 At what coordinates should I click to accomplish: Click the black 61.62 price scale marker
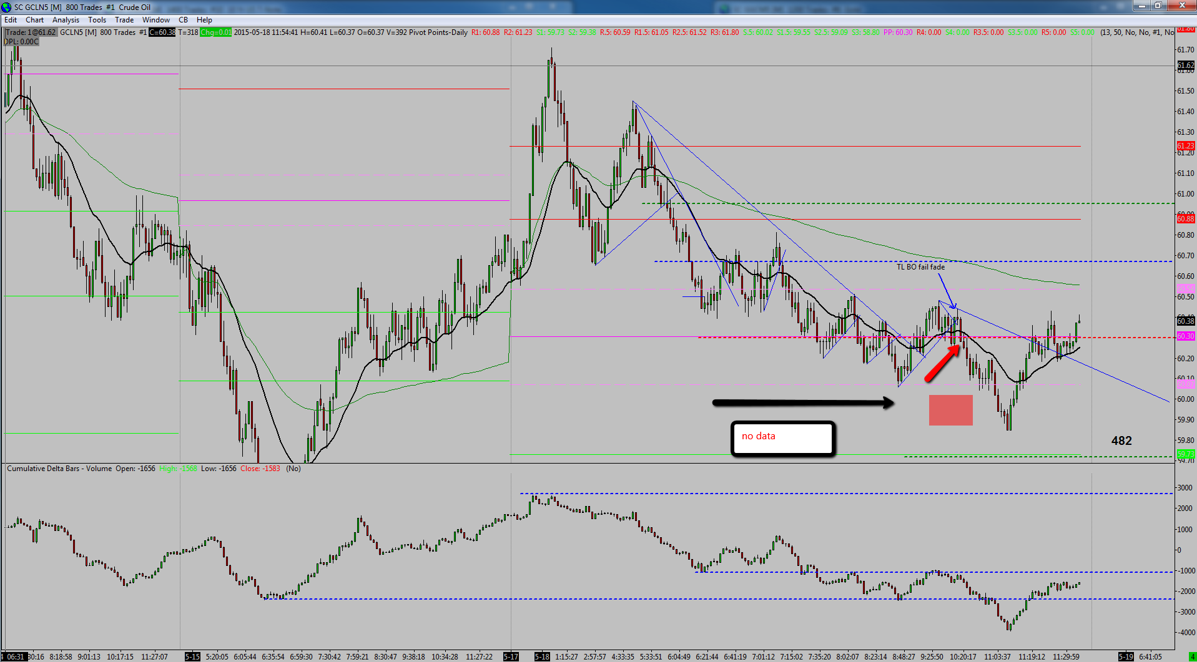[x=1186, y=65]
